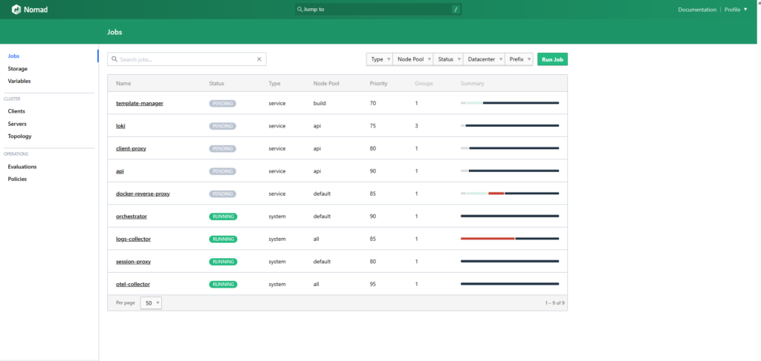This screenshot has height=361, width=761.
Task: Click the magnifier icon in Jump to bar
Action: (299, 10)
